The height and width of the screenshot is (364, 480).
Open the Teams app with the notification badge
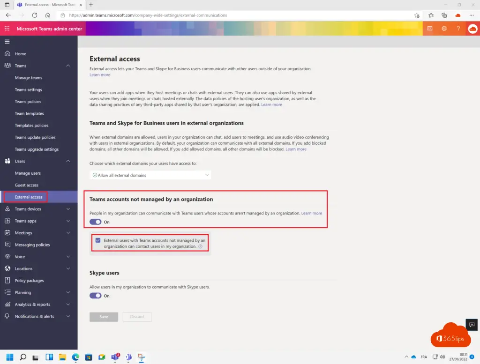(115, 357)
